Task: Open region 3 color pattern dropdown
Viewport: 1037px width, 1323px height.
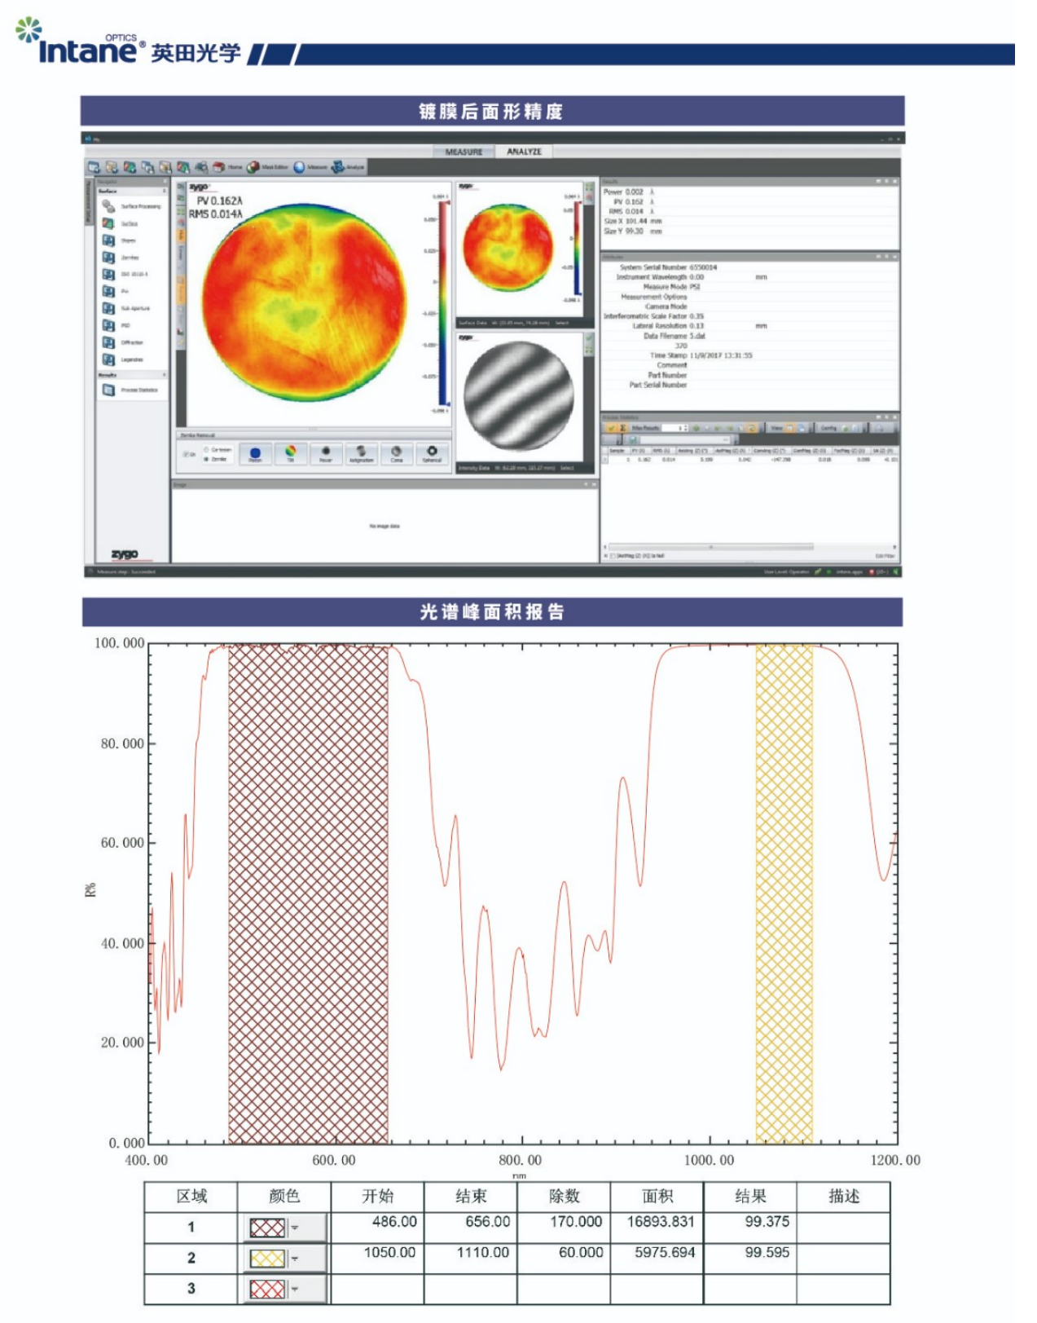Action: [x=295, y=1289]
